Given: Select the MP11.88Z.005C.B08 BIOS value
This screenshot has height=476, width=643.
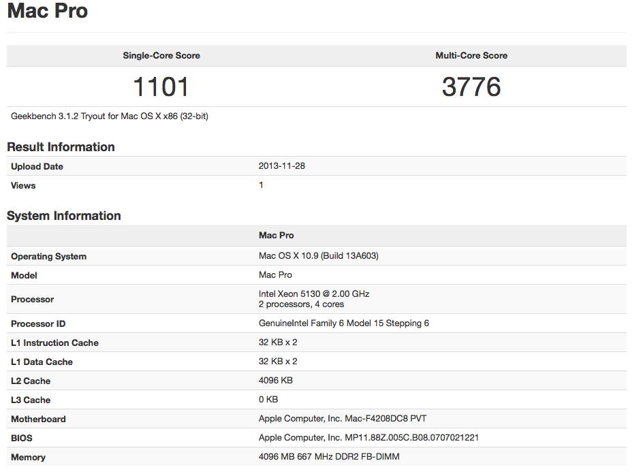Looking at the screenshot, I should point(368,438).
